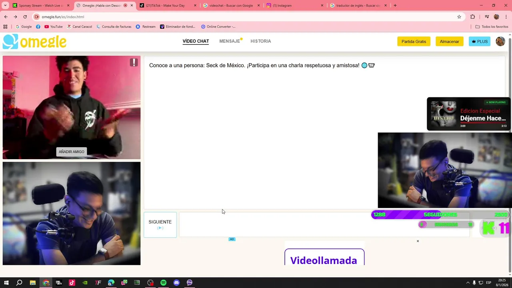
Task: Click SIGUIENTE to skip to next person
Action: click(x=160, y=225)
